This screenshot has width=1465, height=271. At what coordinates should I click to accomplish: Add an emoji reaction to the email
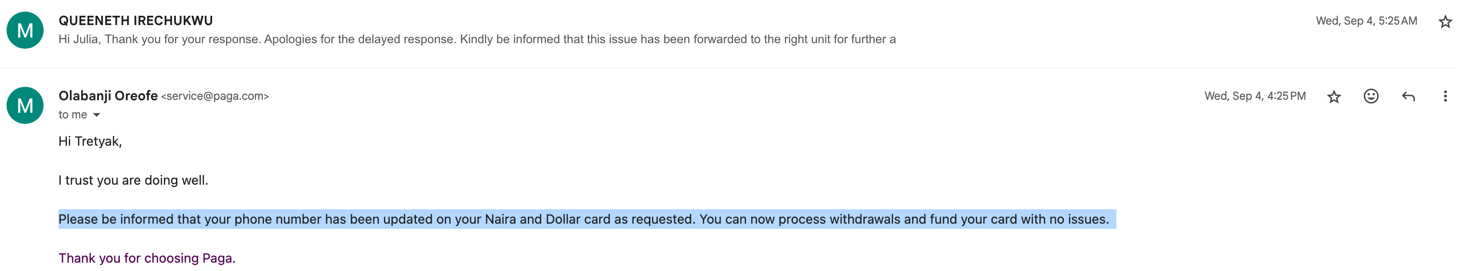tap(1371, 96)
